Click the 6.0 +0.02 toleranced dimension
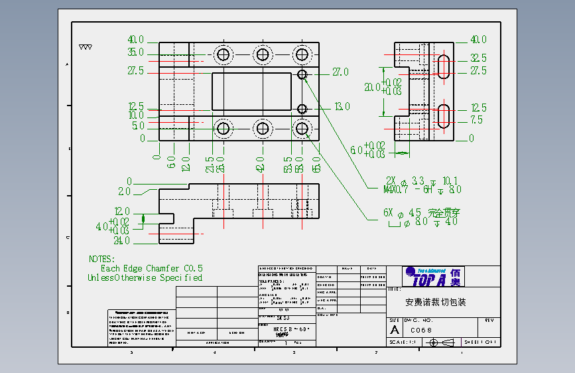This screenshot has width=575, height=373. coord(368,150)
